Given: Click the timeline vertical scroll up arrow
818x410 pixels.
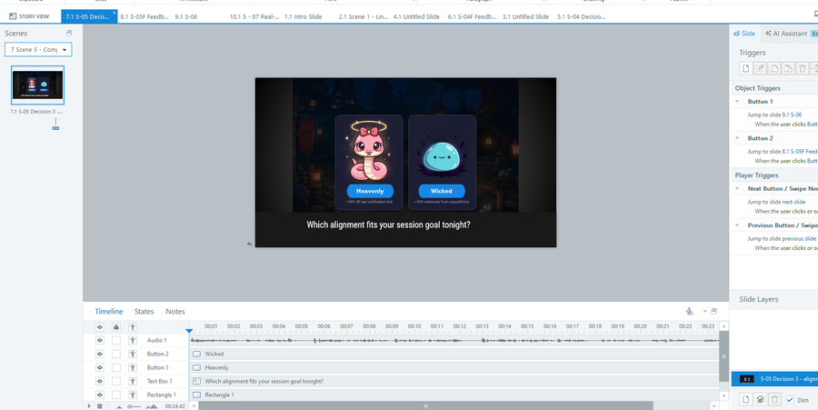Looking at the screenshot, I should pos(723,326).
